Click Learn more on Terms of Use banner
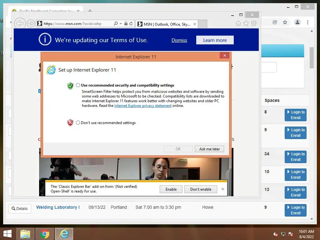The image size is (320, 240). (215, 40)
